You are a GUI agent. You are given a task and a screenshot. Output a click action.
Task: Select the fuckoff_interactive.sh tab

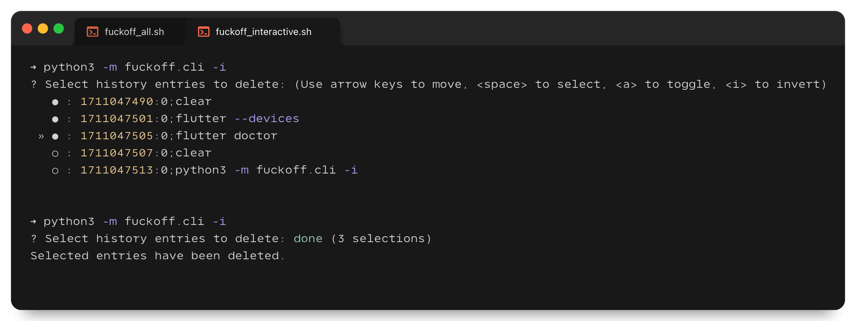[263, 32]
